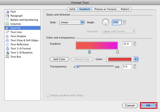
Task: Open the Text Reflection label
Action: point(19,44)
